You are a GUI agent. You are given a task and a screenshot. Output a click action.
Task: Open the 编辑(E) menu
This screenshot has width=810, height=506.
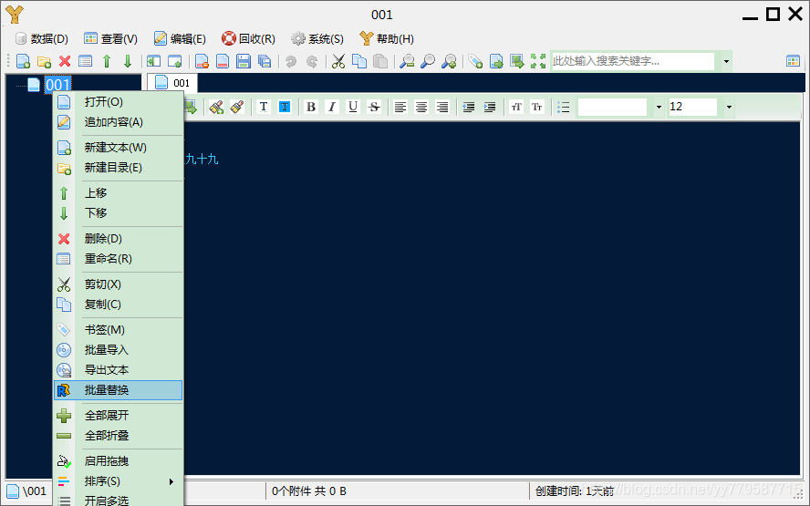click(180, 38)
